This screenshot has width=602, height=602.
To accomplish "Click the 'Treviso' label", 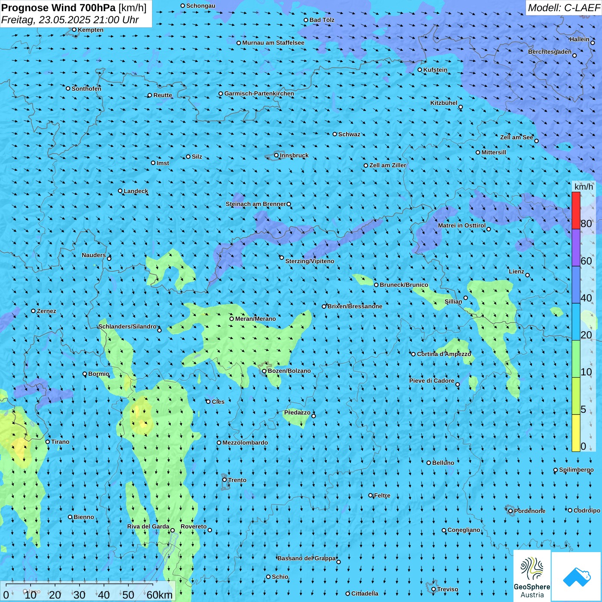I will click(448, 589).
